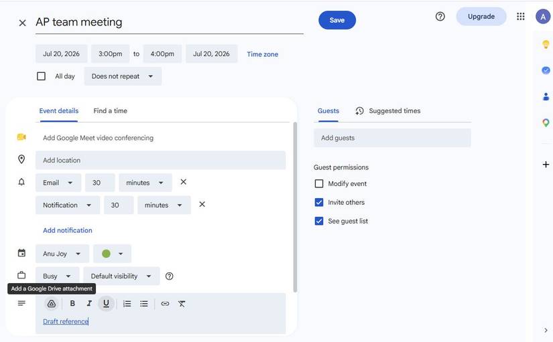Image resolution: width=553 pixels, height=342 pixels.
Task: Click the Upgrade button
Action: [481, 17]
